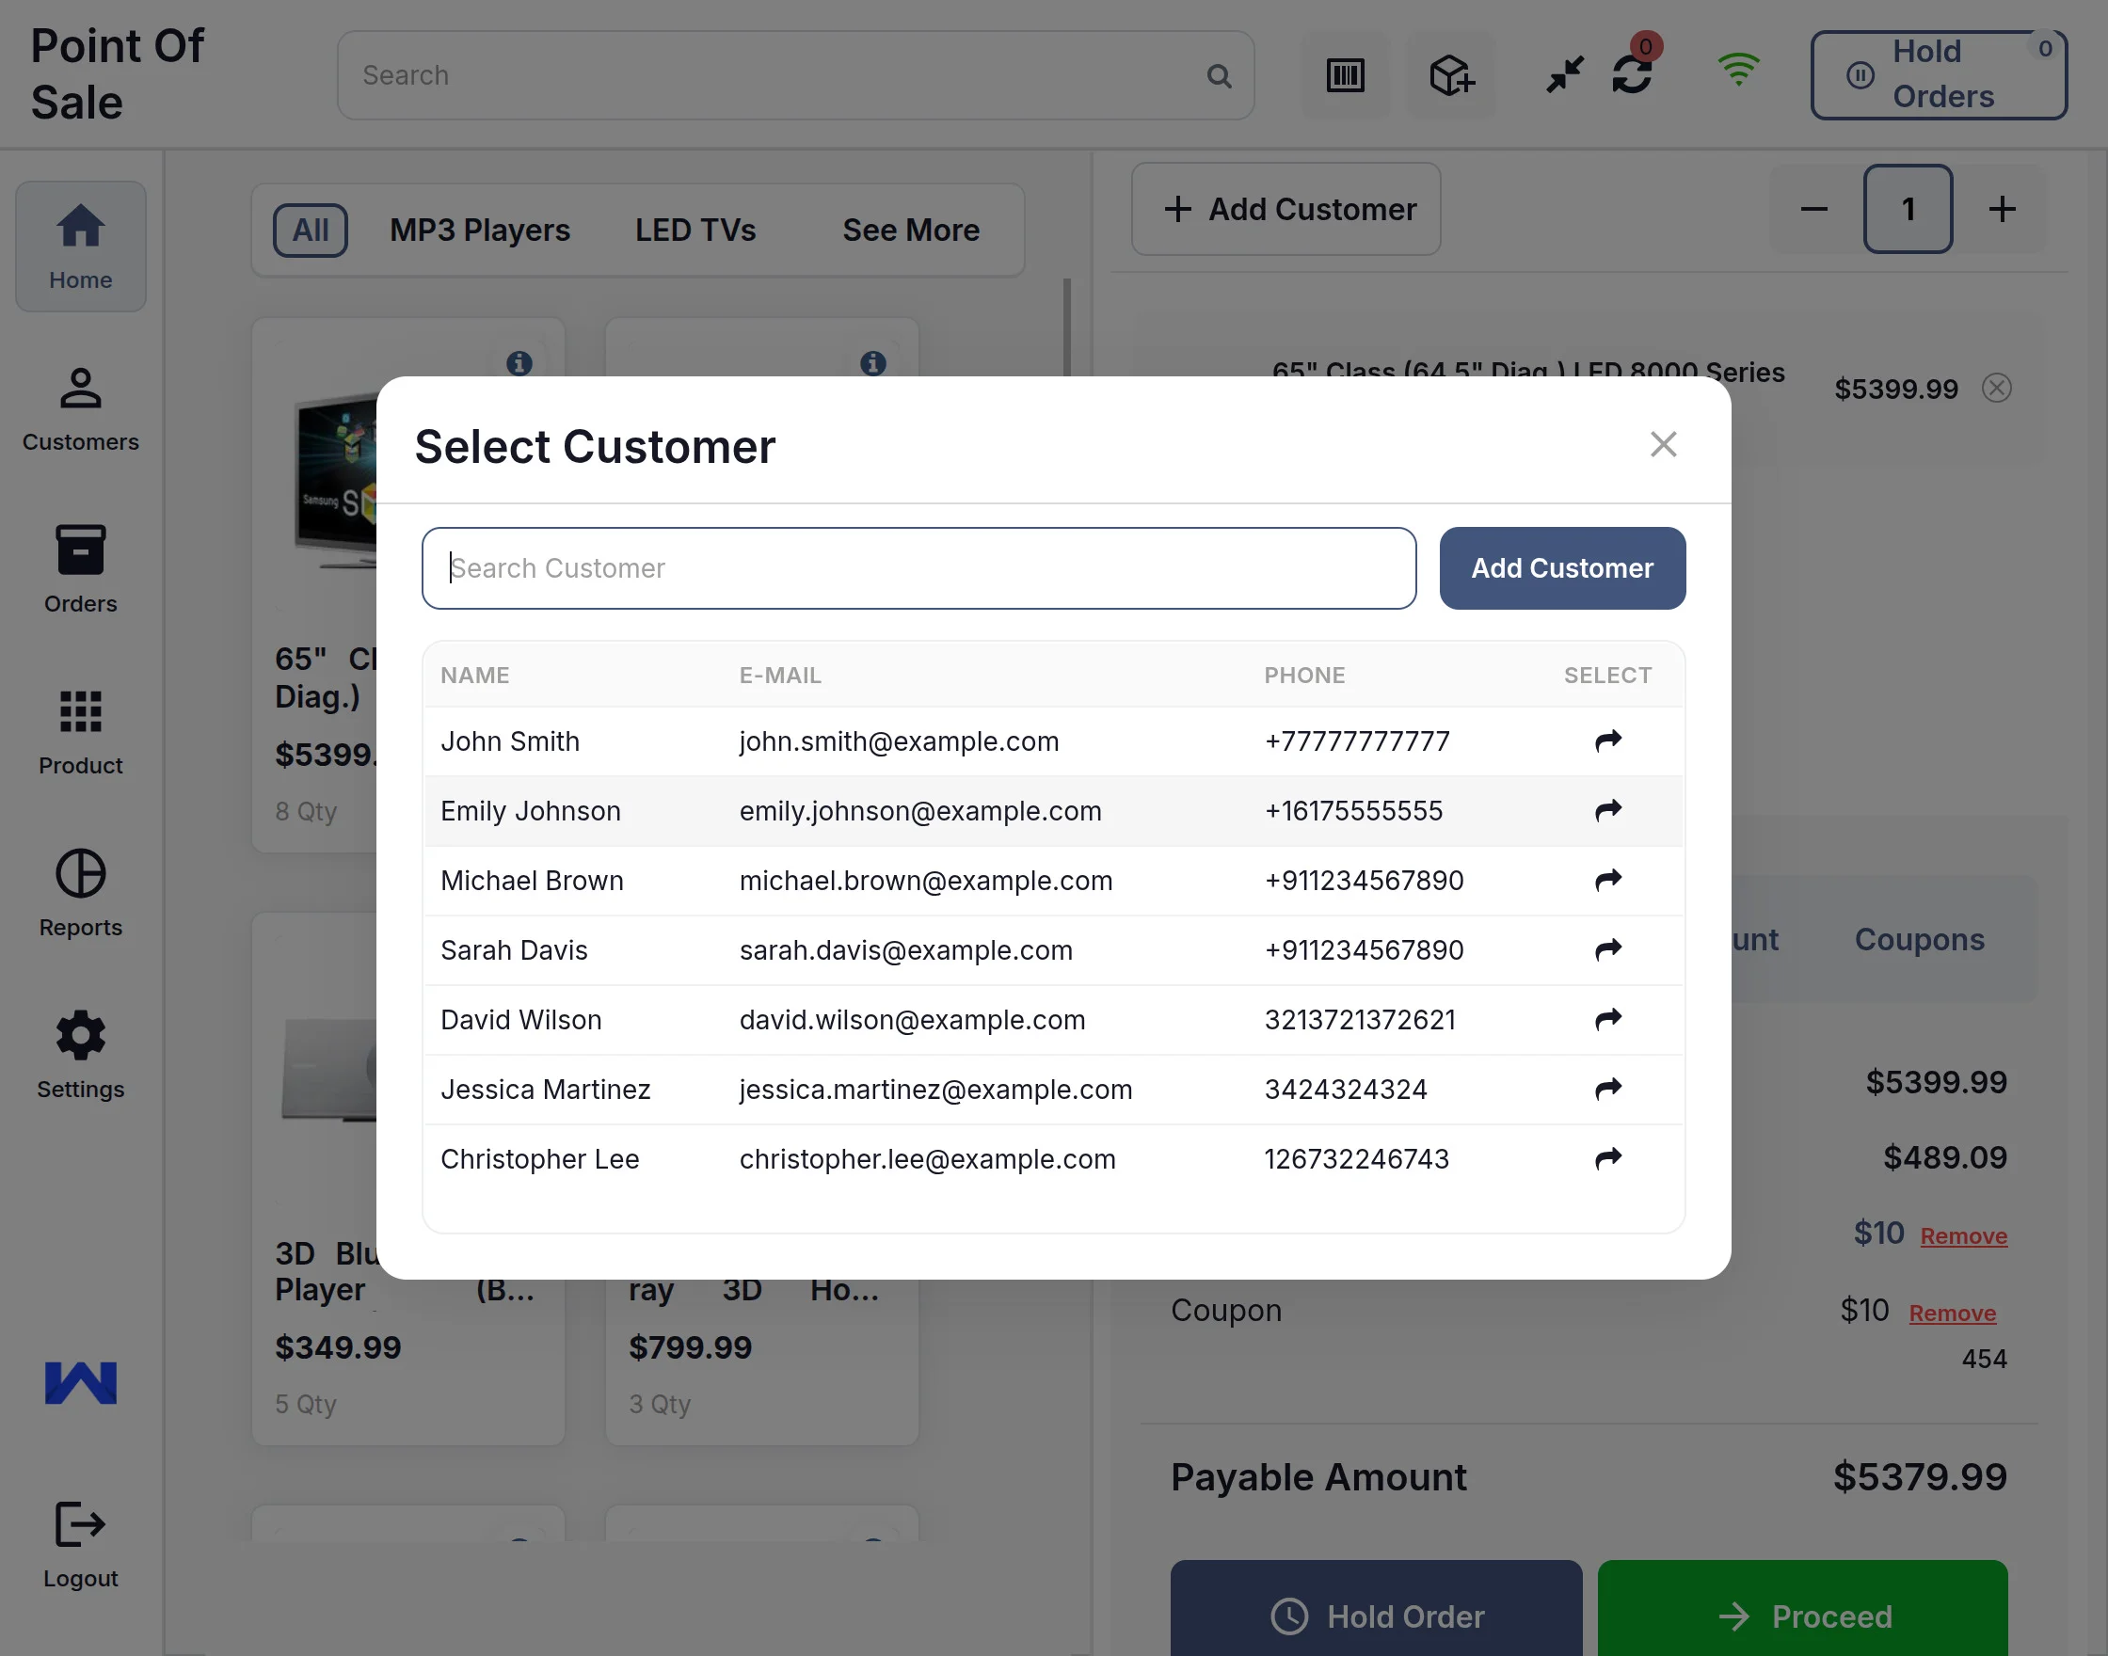Image resolution: width=2108 pixels, height=1656 pixels.
Task: Exit fullscreen using the collapse arrows icon
Action: click(x=1562, y=74)
